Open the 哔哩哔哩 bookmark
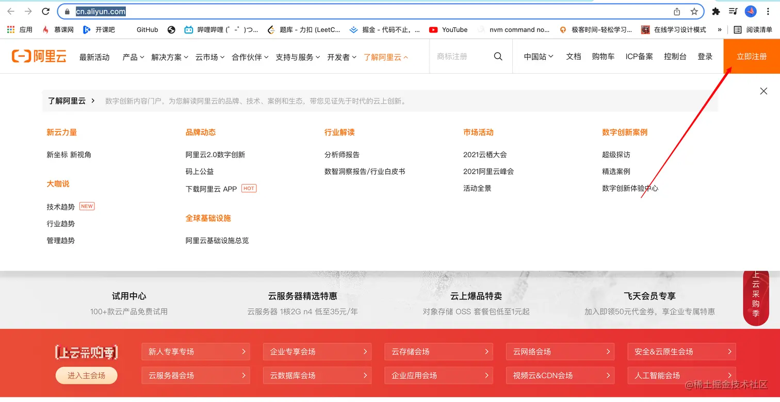The image size is (780, 402). coord(222,30)
